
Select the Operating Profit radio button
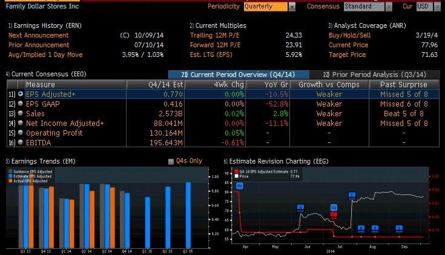click(21, 132)
